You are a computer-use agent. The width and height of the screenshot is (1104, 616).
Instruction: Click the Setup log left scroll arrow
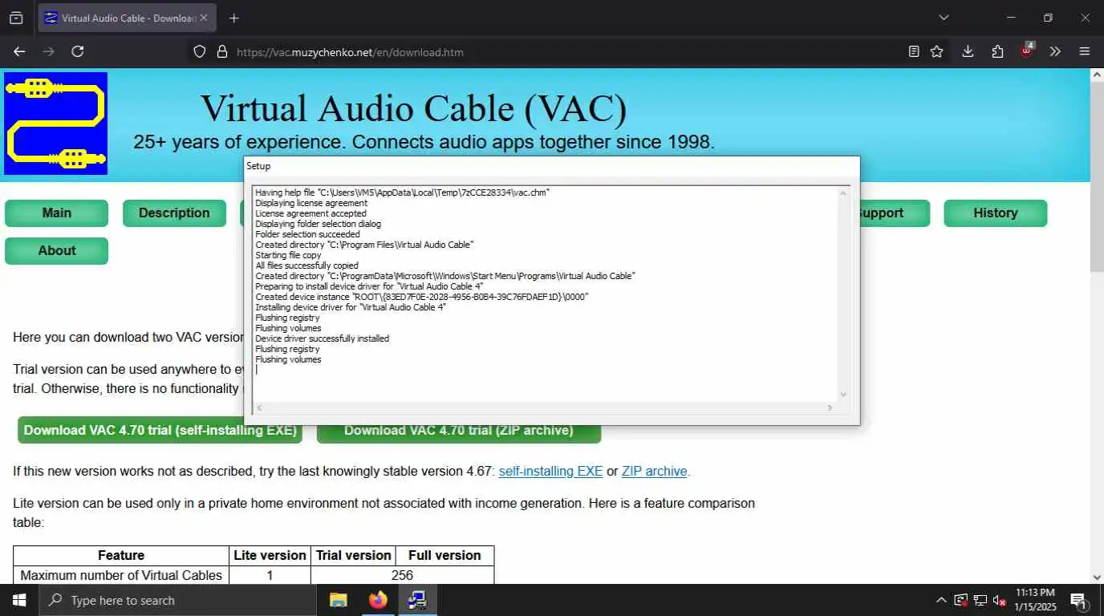click(x=258, y=408)
